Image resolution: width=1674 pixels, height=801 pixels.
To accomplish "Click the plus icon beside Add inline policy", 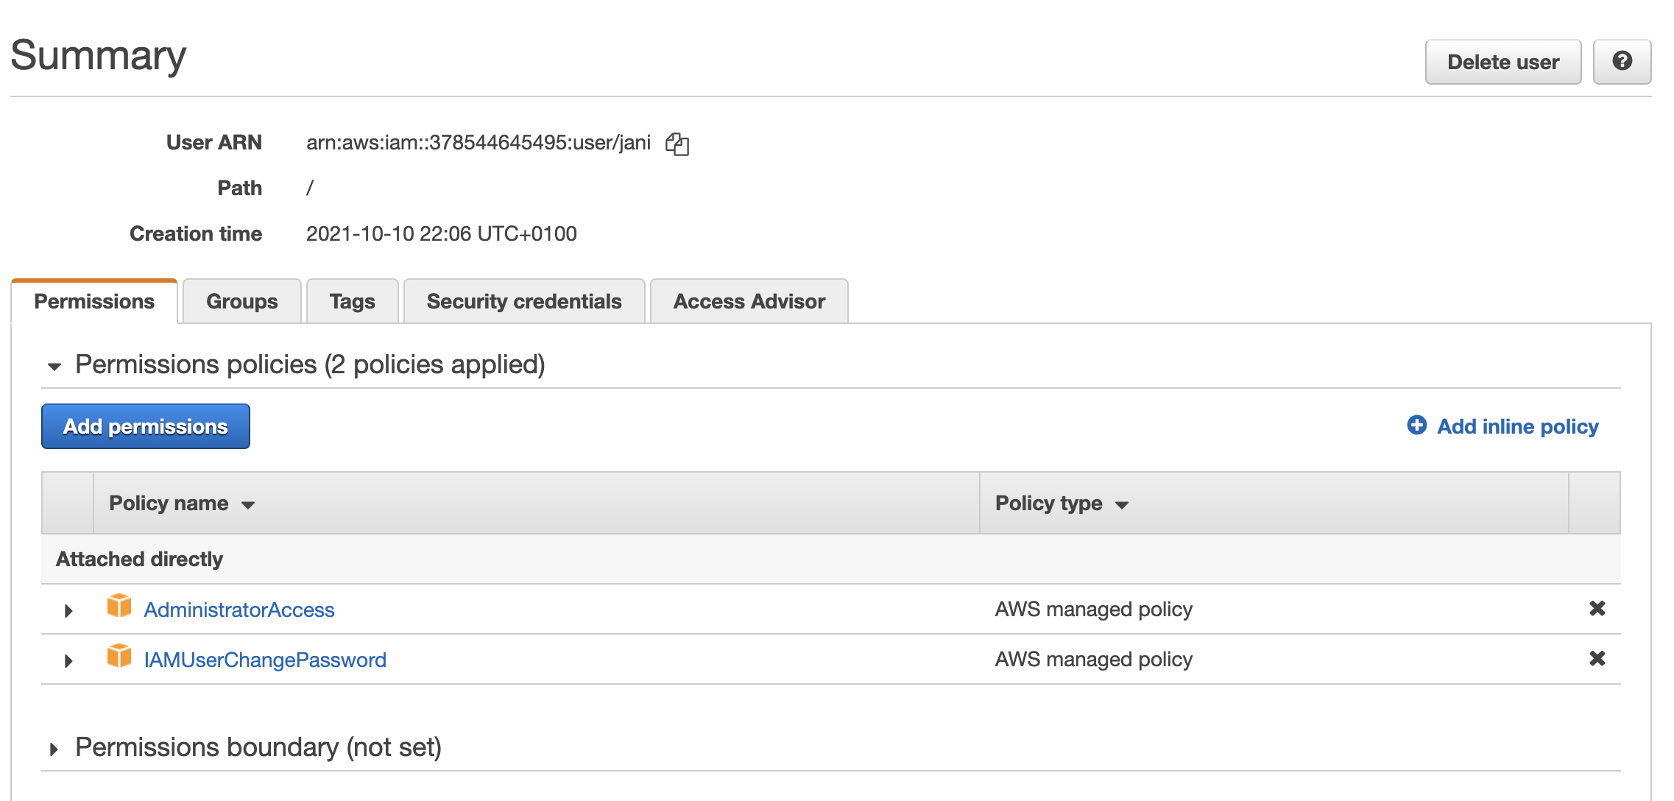I will 1416,426.
